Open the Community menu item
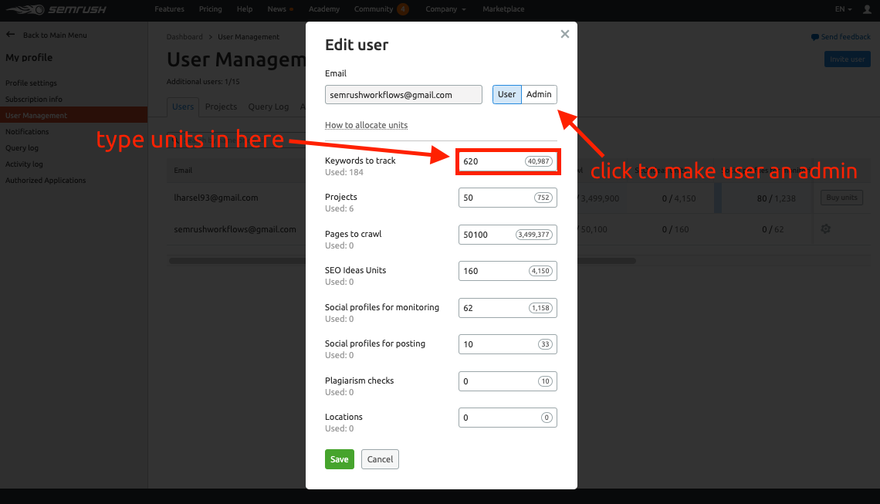 point(373,9)
